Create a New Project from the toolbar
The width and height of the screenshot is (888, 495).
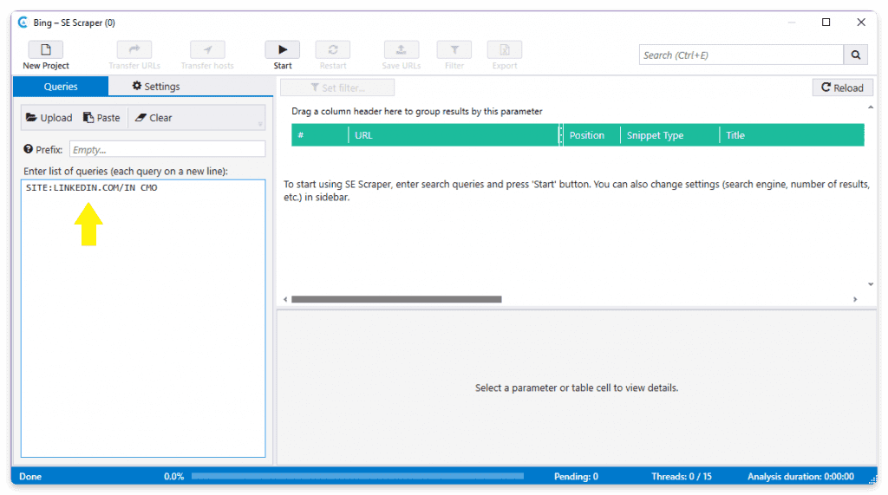pos(46,55)
